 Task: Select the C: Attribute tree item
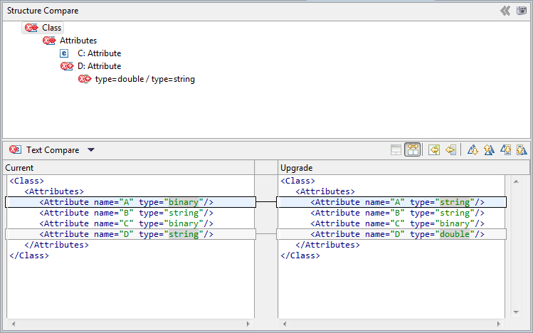pos(99,53)
